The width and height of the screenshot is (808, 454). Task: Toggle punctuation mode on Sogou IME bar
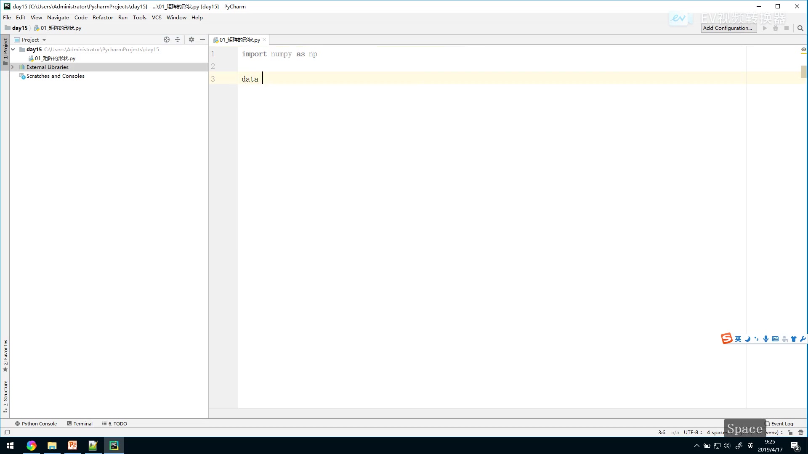757,339
